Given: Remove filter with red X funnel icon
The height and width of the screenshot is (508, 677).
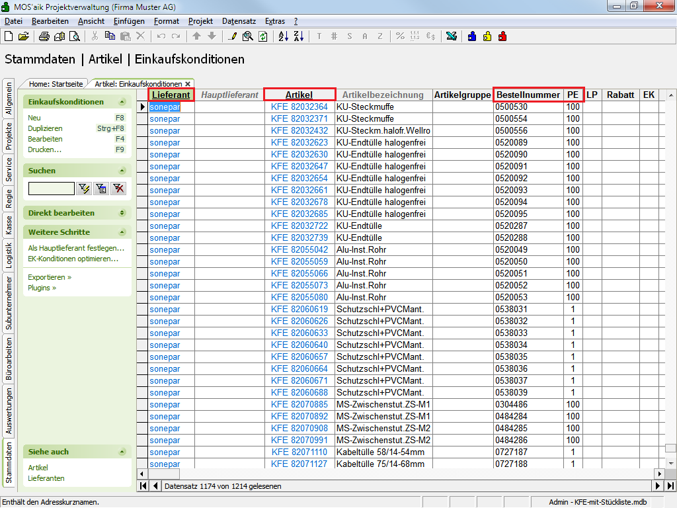Looking at the screenshot, I should 118,189.
